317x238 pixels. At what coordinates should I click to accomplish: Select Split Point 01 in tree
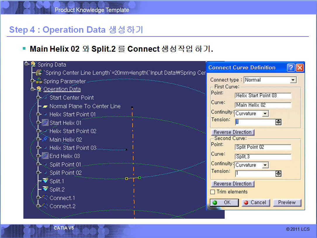(65, 164)
